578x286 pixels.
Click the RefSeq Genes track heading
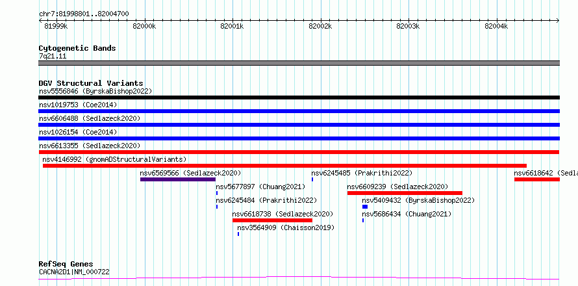(66, 264)
